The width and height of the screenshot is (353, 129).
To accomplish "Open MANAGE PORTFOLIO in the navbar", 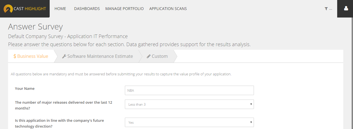I will click(x=124, y=9).
